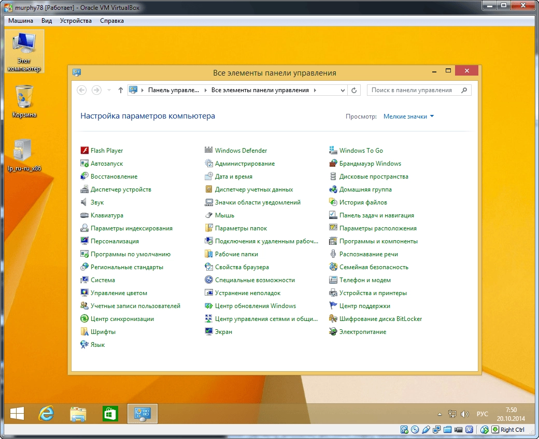Screen dimensions: 539x439
Task: Open the Центр поддержки flag icon
Action: [333, 306]
